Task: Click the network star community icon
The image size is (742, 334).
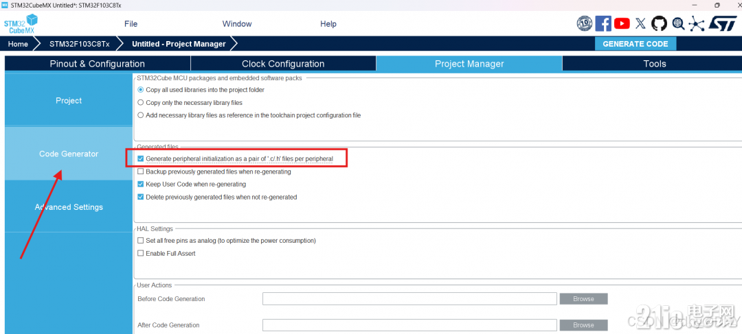Action: click(696, 23)
